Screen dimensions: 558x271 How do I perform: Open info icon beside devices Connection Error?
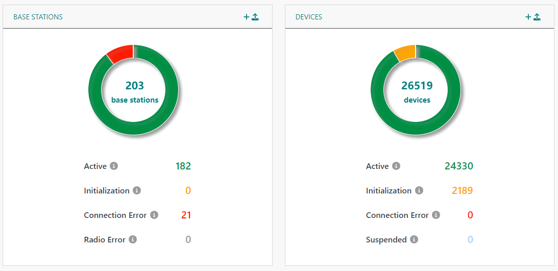[x=436, y=215]
